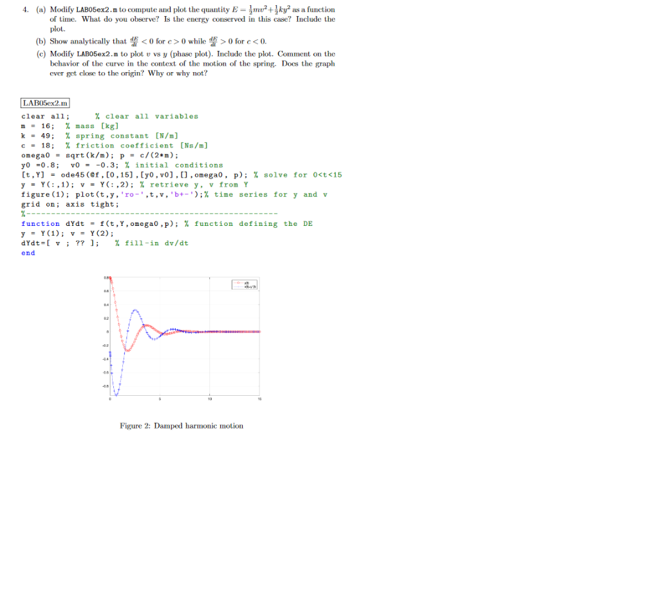
Task: Click the question number 4 heading
Action: click(24, 9)
